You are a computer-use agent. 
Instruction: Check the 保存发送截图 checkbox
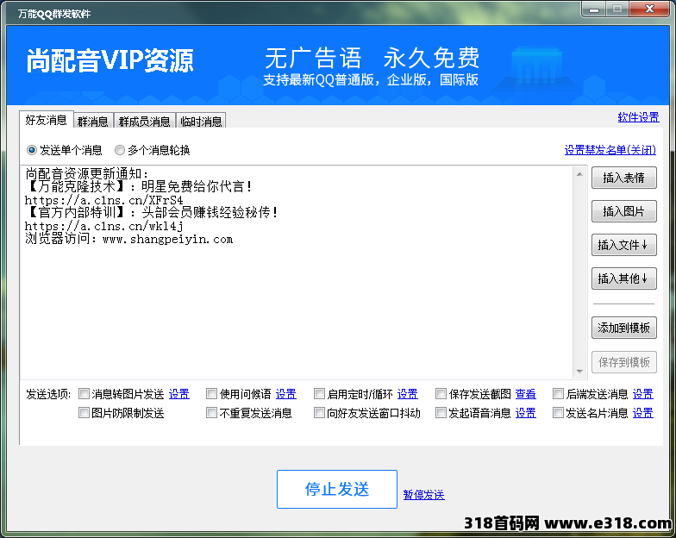[441, 393]
